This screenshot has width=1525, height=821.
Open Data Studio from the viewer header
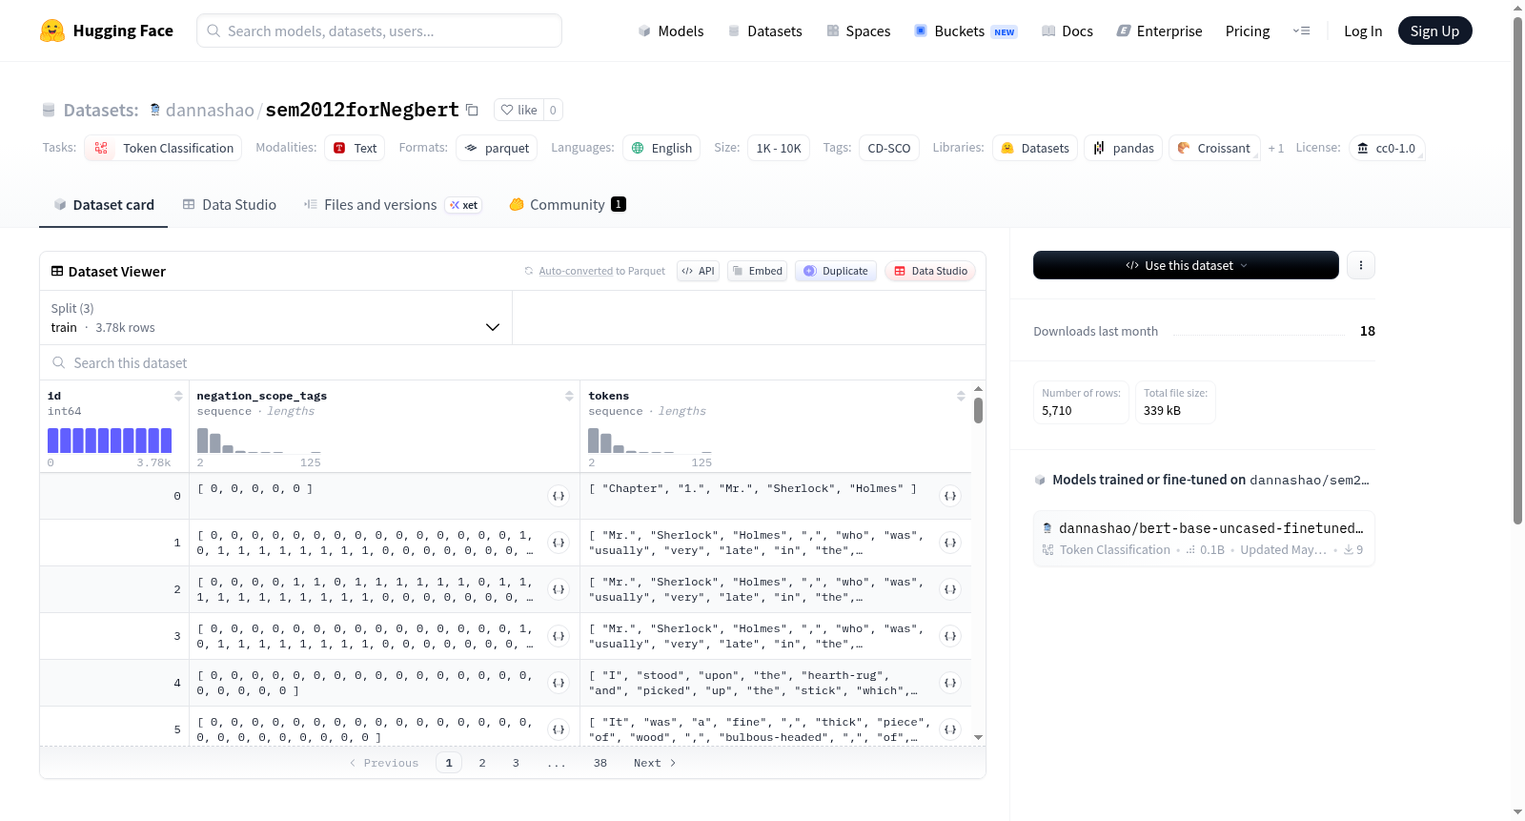(x=930, y=271)
